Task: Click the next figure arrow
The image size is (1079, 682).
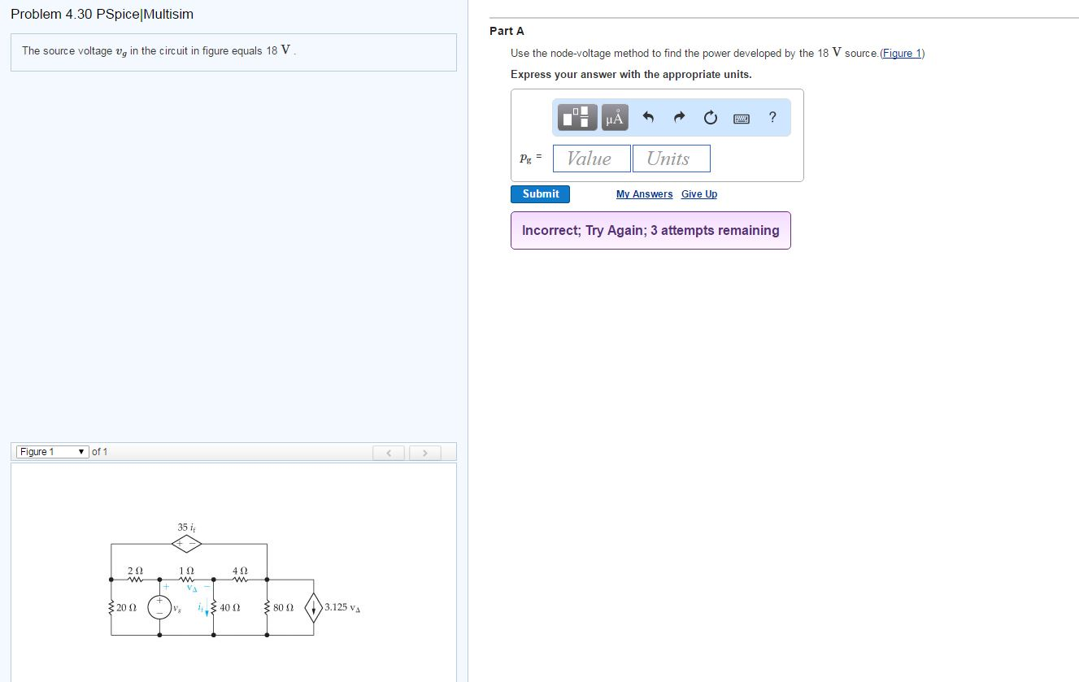Action: click(x=425, y=452)
